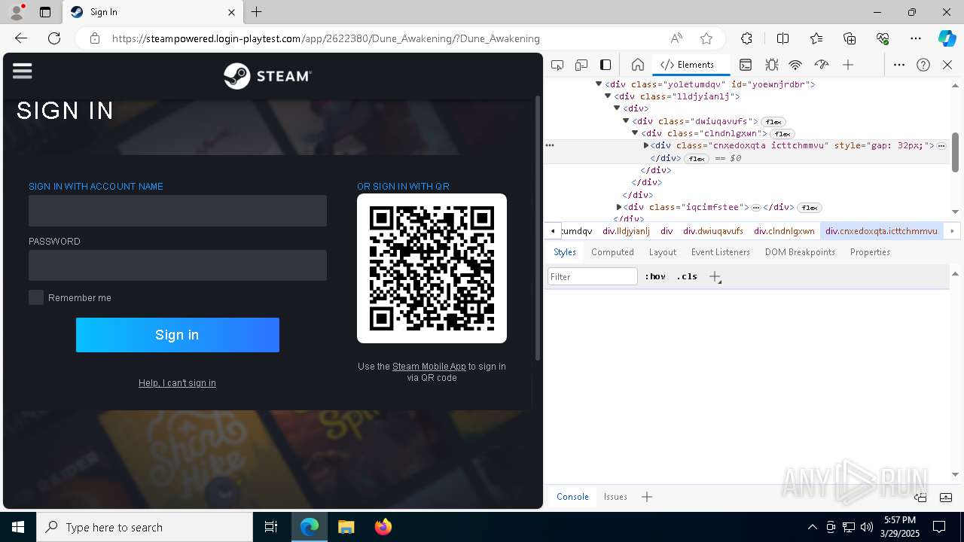This screenshot has width=964, height=542.
Task: Open Windows Start menu
Action: pos(18,527)
